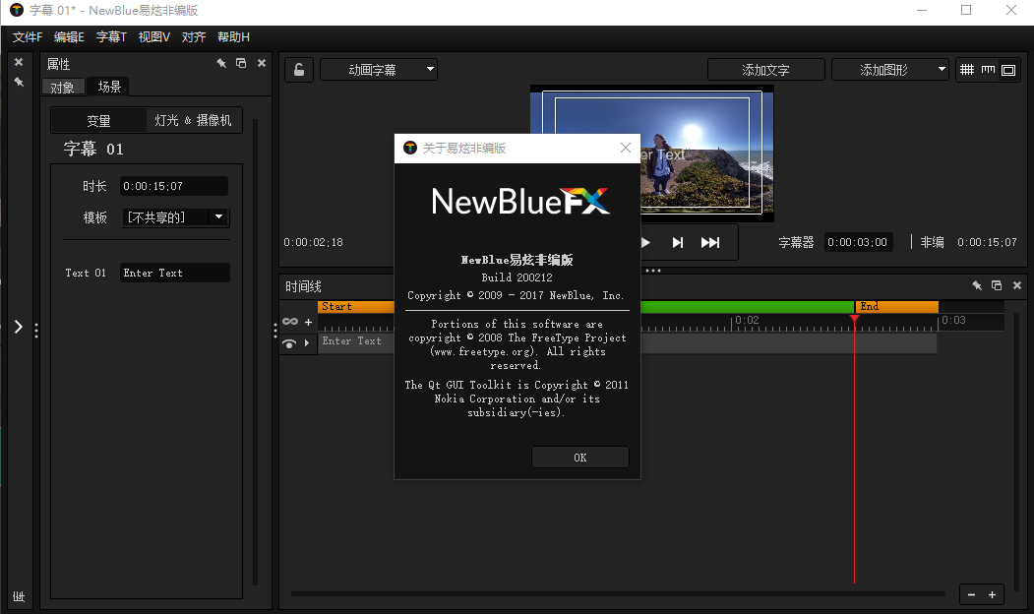The image size is (1034, 614).
Task: Click the End marker on timeline
Action: tap(896, 307)
